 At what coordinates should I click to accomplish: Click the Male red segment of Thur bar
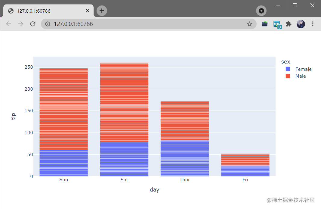pyautogui.click(x=185, y=121)
